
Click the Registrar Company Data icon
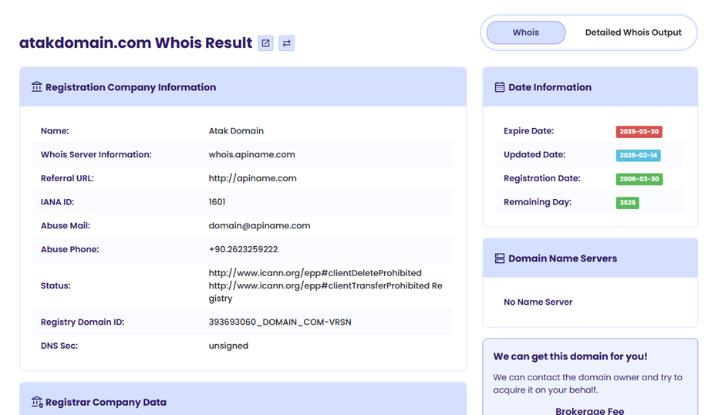click(x=37, y=402)
